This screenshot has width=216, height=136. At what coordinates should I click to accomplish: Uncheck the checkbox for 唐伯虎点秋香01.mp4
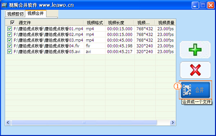tap(9, 29)
